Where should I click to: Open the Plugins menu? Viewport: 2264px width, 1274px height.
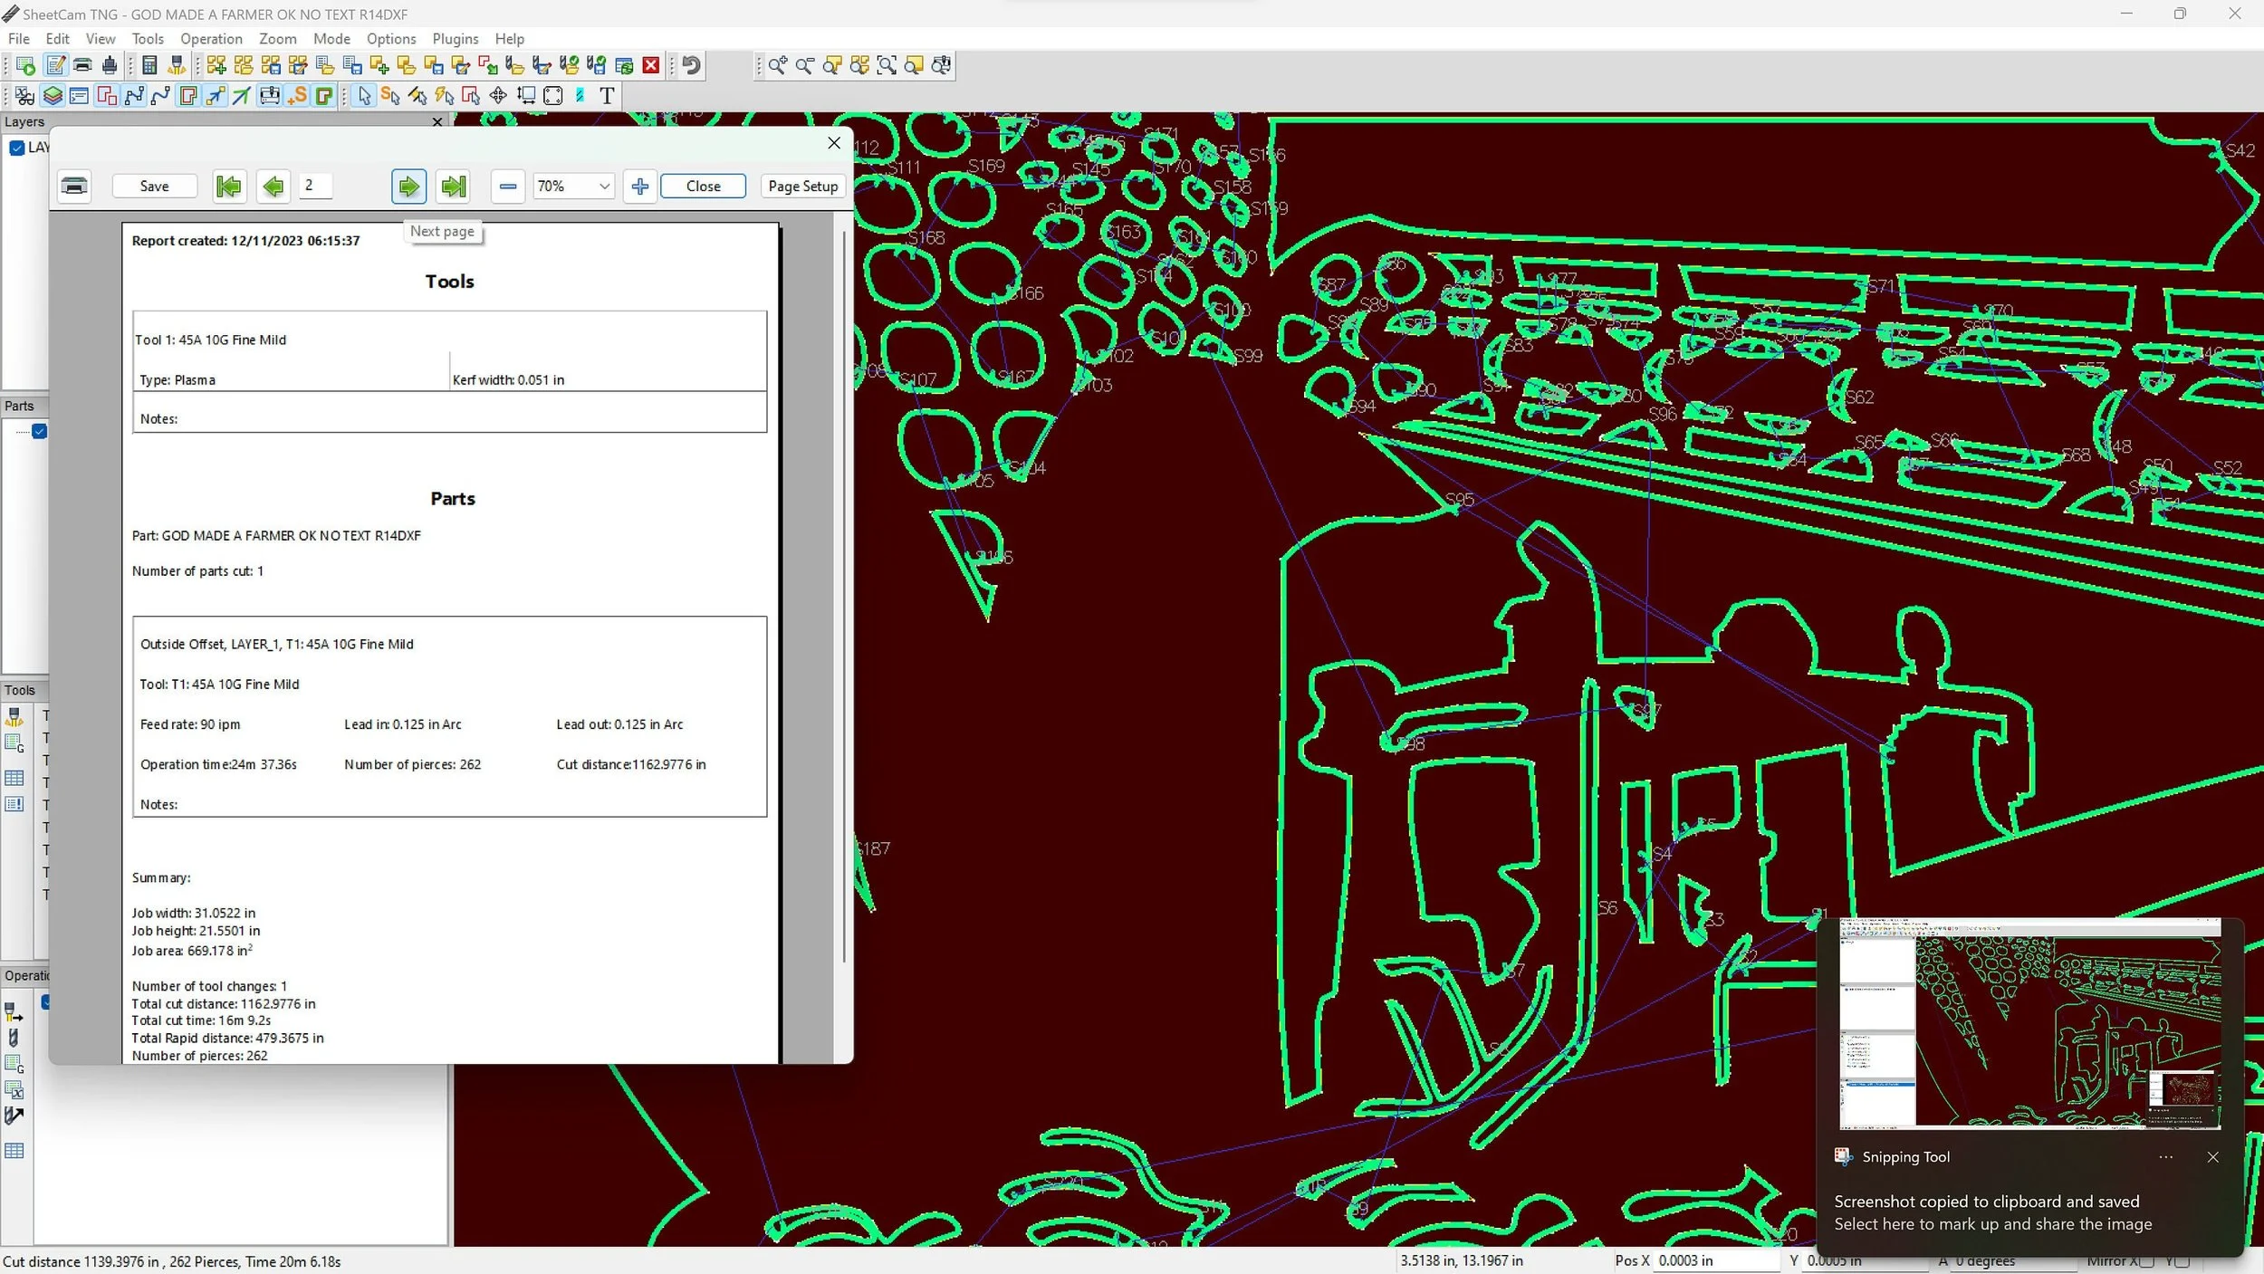click(x=455, y=39)
